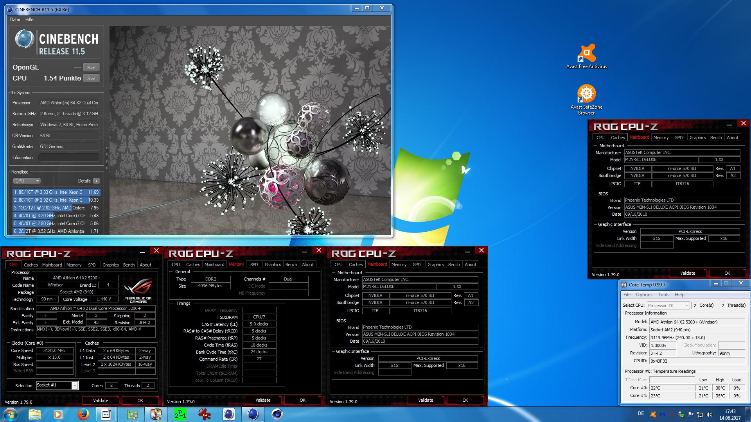The image size is (751, 422).
Task: Click the Cinebench Details arrow button
Action: pos(97,181)
